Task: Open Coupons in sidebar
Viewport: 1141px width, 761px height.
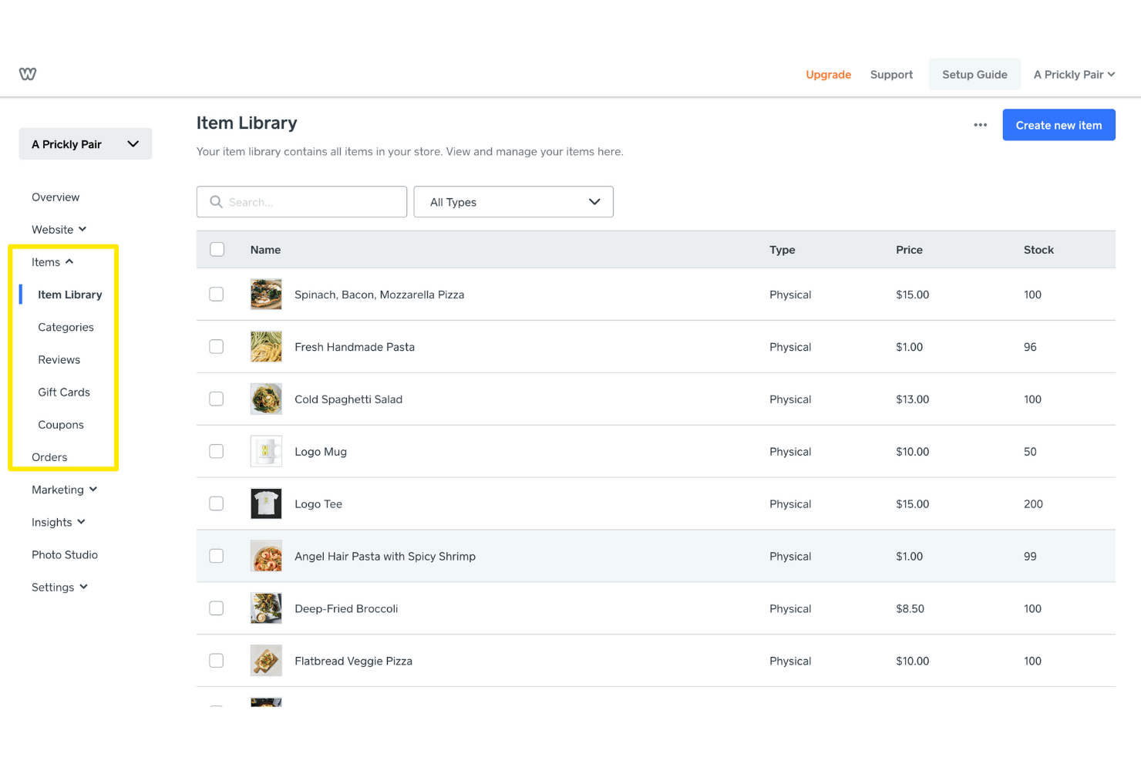Action: click(x=61, y=425)
